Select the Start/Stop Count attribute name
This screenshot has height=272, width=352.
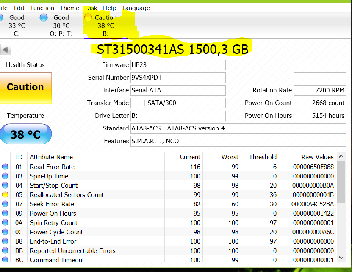pos(54,186)
